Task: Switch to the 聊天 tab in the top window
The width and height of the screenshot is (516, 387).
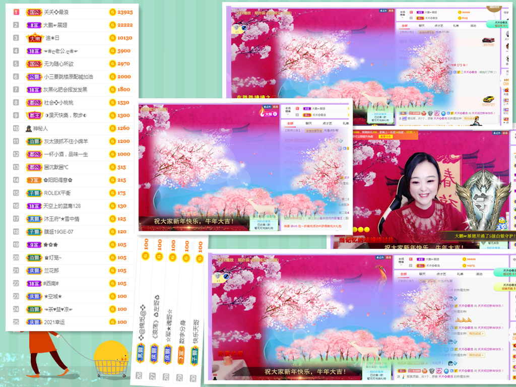Action: point(422,26)
